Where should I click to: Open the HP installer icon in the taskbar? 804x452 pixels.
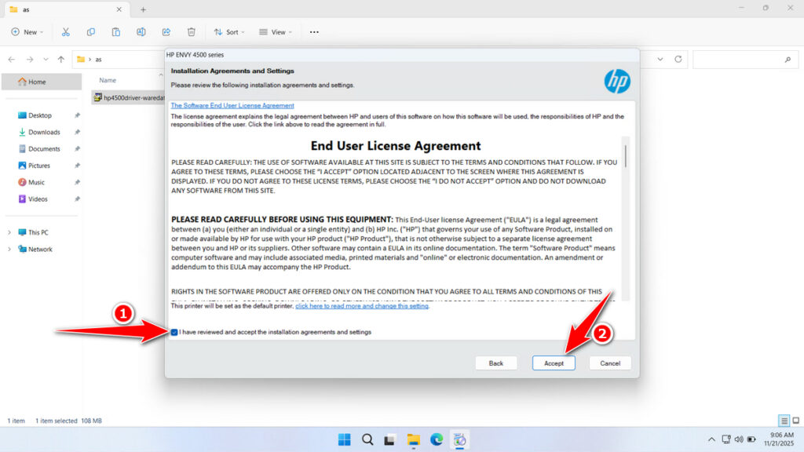(459, 439)
